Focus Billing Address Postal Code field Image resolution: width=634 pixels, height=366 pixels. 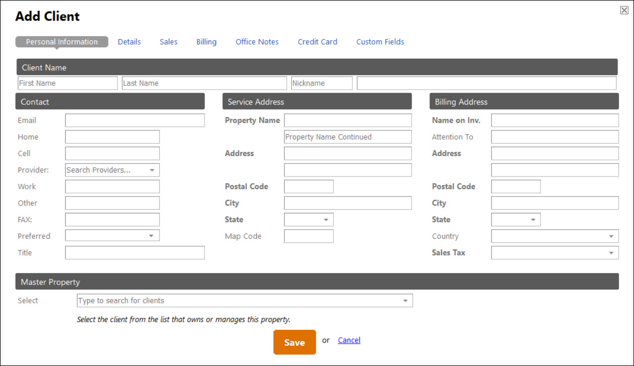(516, 186)
